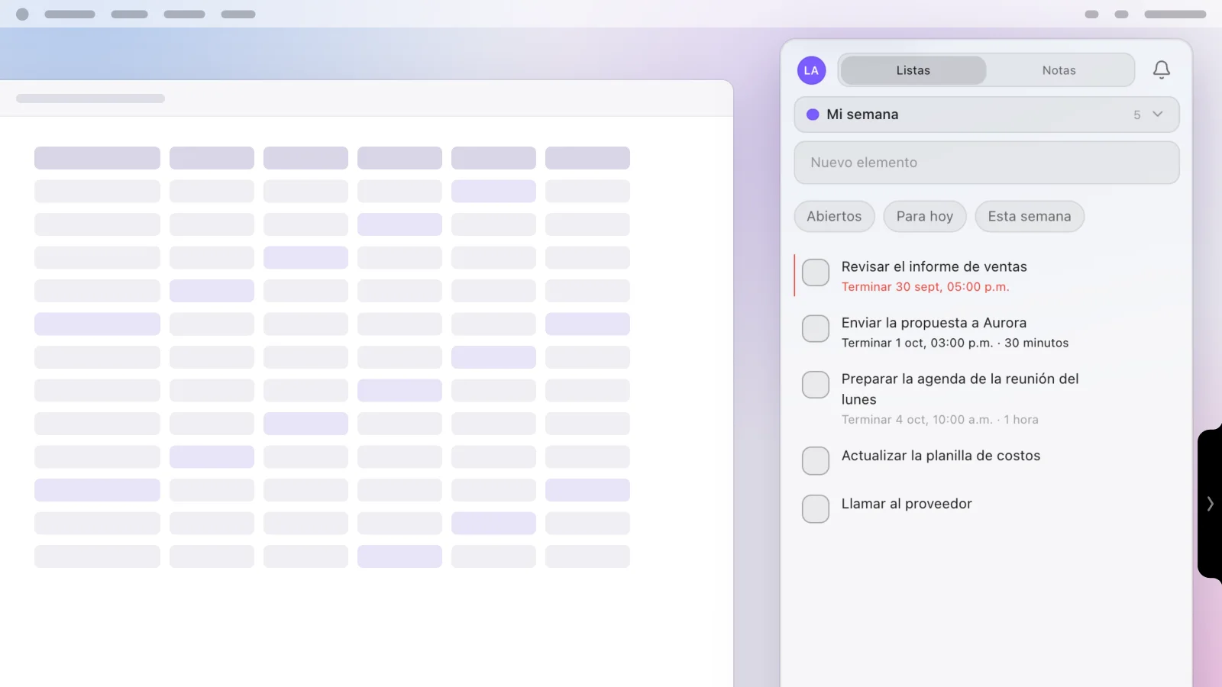
Task: Show tasks for Esta semana
Action: 1030,216
